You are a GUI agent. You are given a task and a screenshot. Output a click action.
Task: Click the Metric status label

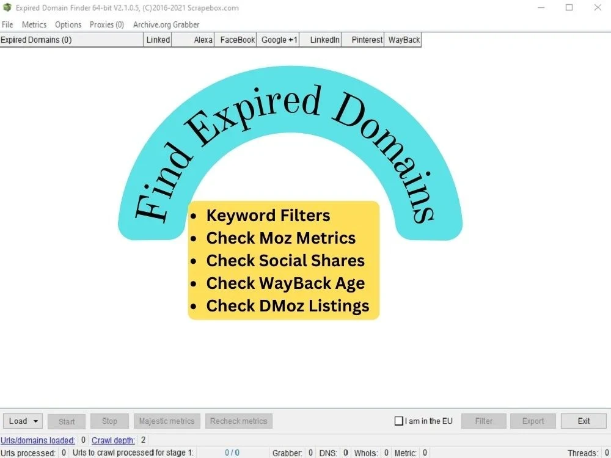[405, 453]
